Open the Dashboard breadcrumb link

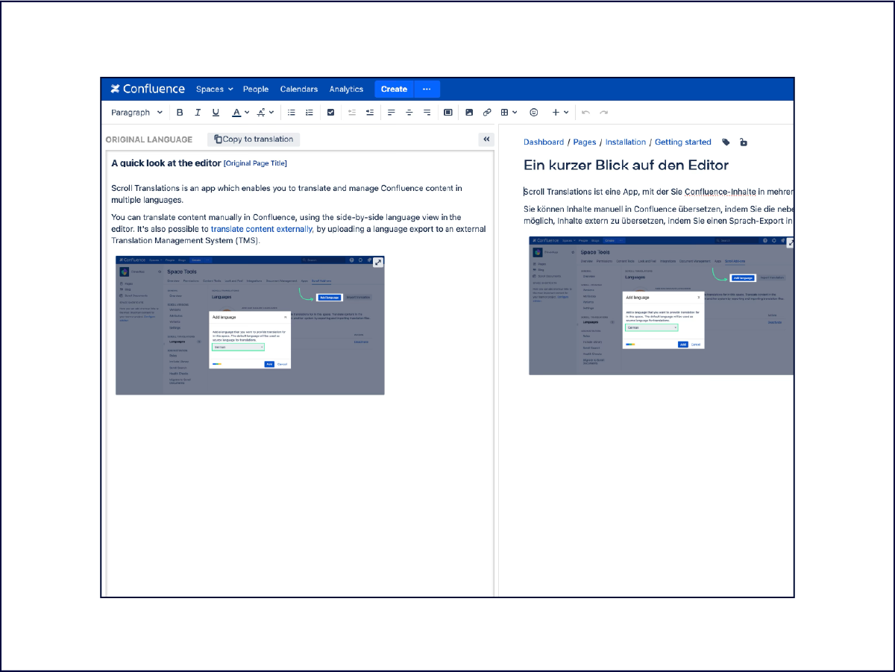[x=544, y=142]
